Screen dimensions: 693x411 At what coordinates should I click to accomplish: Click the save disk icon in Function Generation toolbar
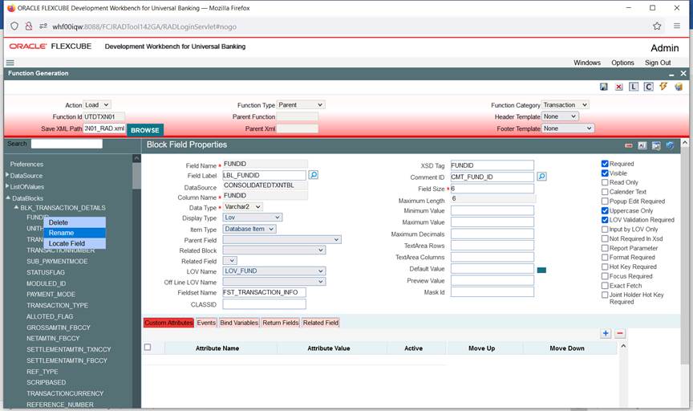click(x=604, y=87)
